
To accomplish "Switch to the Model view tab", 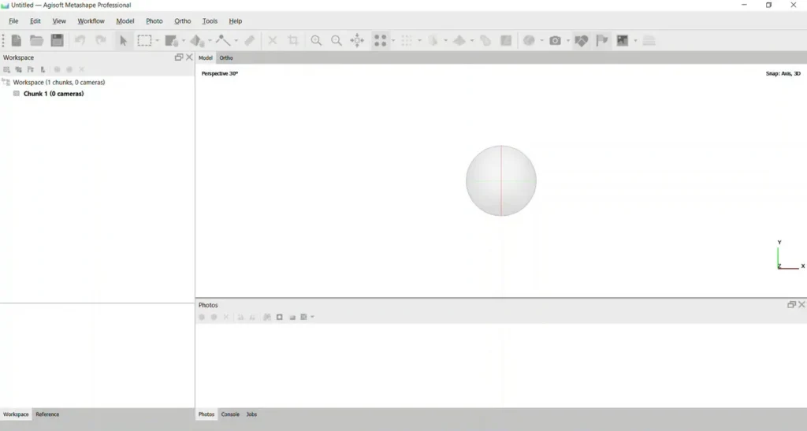I will (206, 58).
